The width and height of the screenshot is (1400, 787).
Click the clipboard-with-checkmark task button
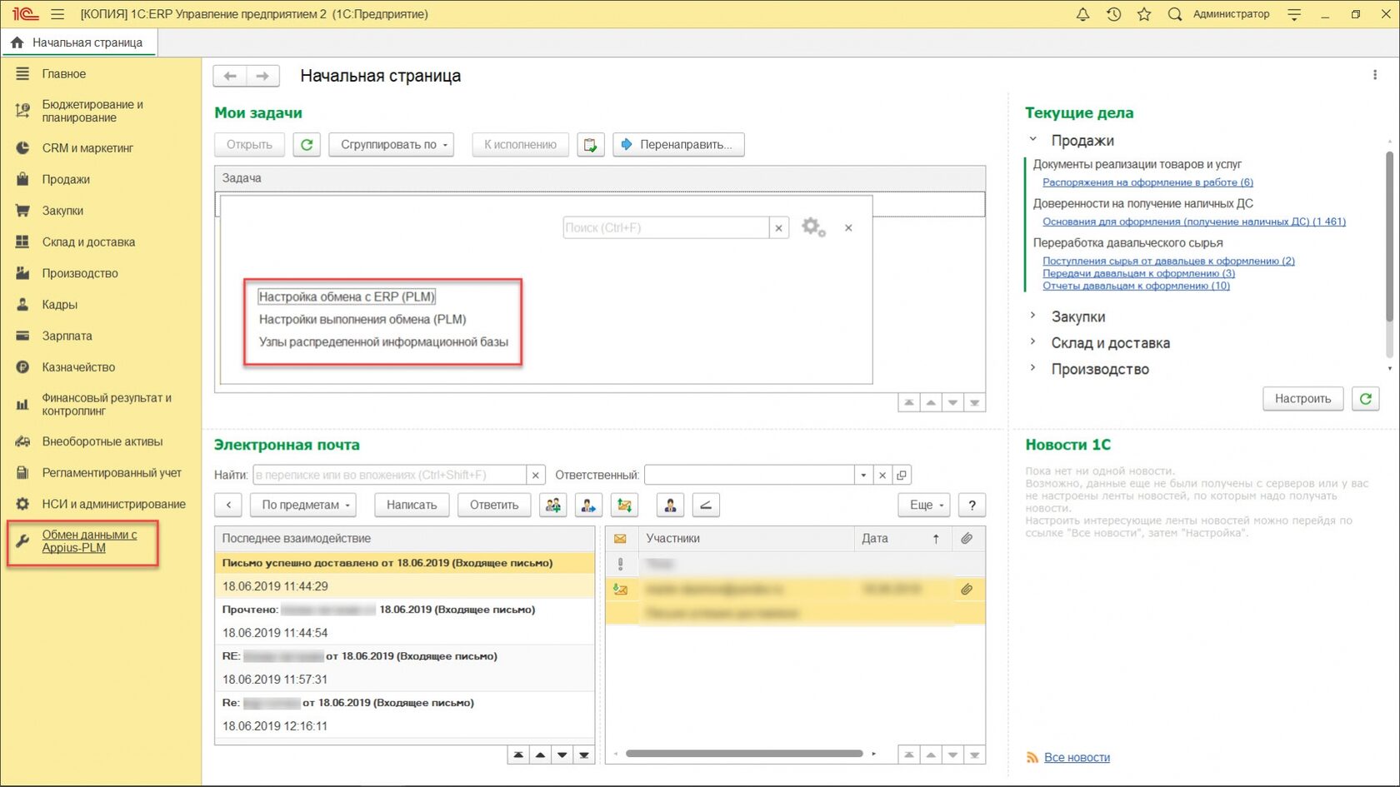(x=591, y=145)
